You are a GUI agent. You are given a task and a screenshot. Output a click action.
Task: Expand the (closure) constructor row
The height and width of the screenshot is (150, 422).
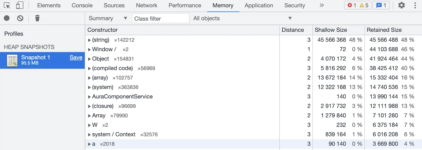(x=89, y=106)
